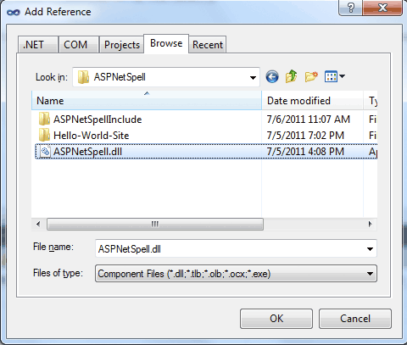The width and height of the screenshot is (407, 345).
Task: Go up one folder level icon
Action: (x=292, y=76)
